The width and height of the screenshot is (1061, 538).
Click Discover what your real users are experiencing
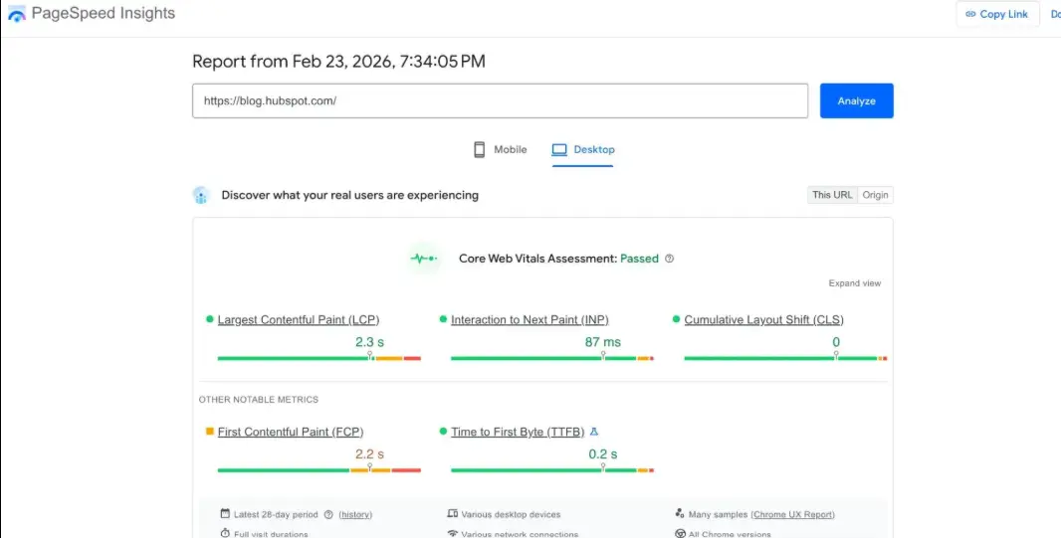coord(349,195)
